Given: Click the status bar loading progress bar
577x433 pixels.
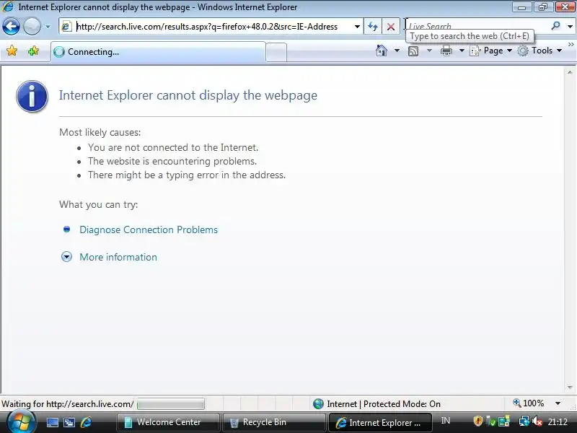Looking at the screenshot, I should pos(171,404).
